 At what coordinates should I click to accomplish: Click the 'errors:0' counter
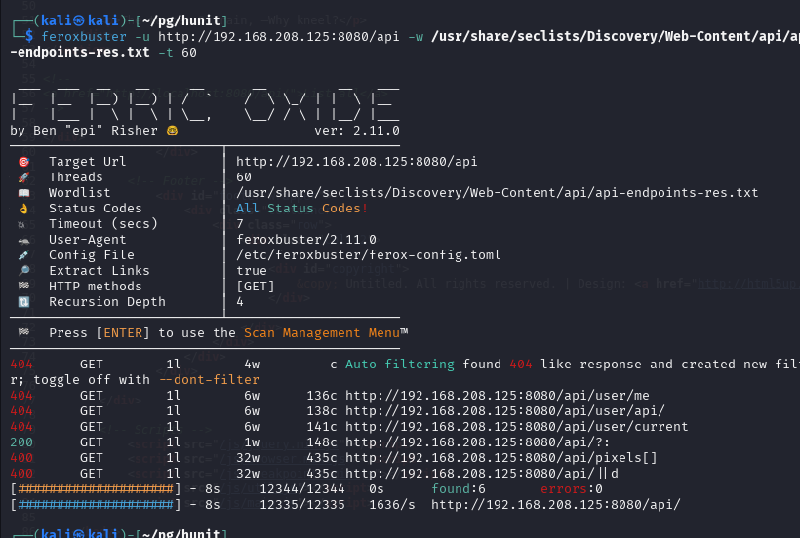point(572,489)
